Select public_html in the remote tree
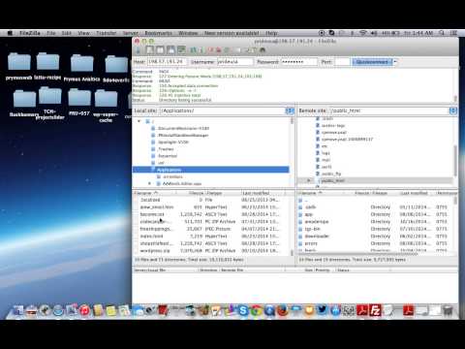465x349 pixels. pos(332,180)
